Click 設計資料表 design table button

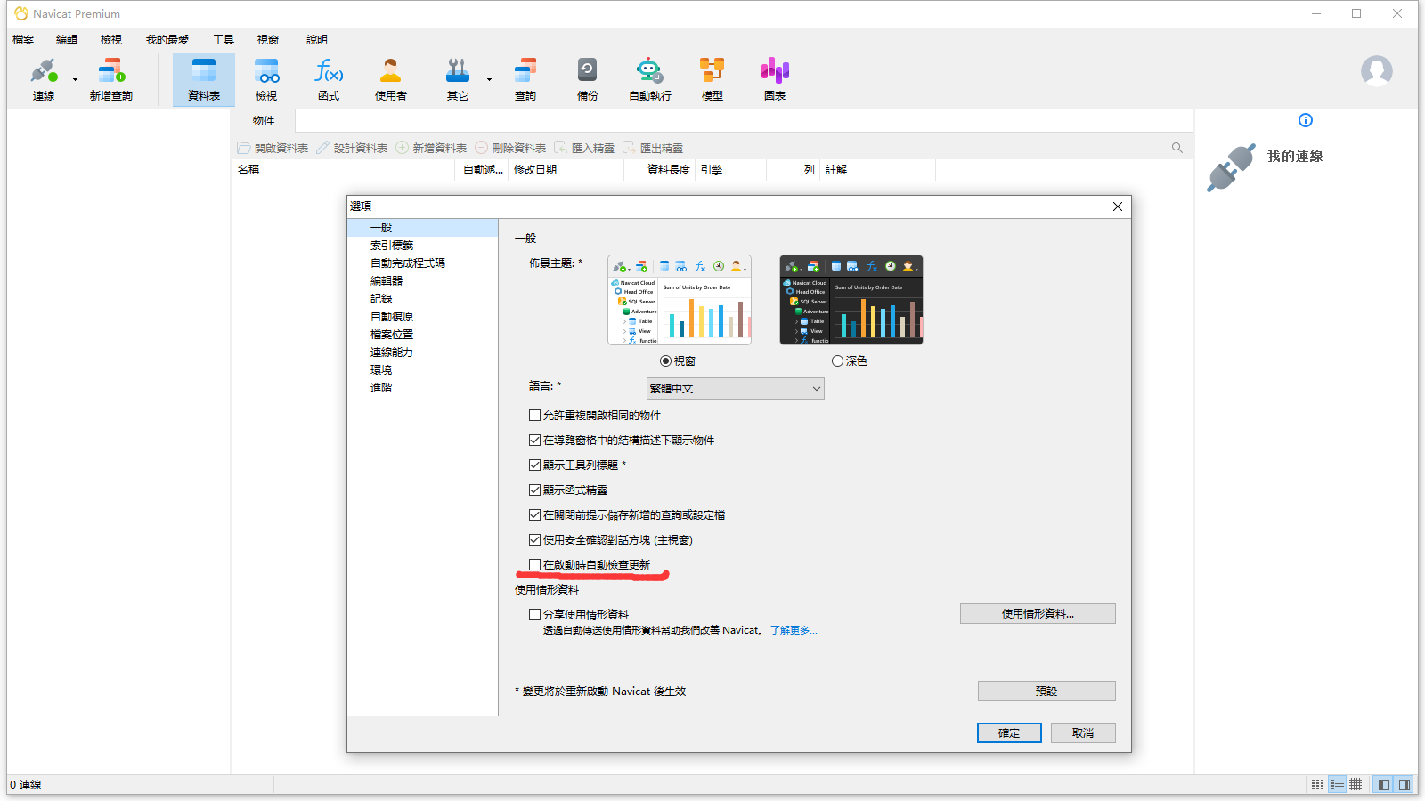coord(352,148)
